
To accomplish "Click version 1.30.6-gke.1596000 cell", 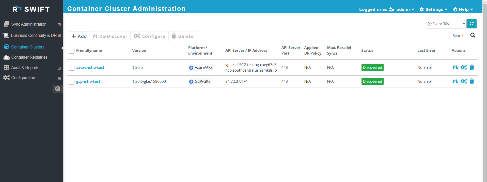I will [149, 81].
